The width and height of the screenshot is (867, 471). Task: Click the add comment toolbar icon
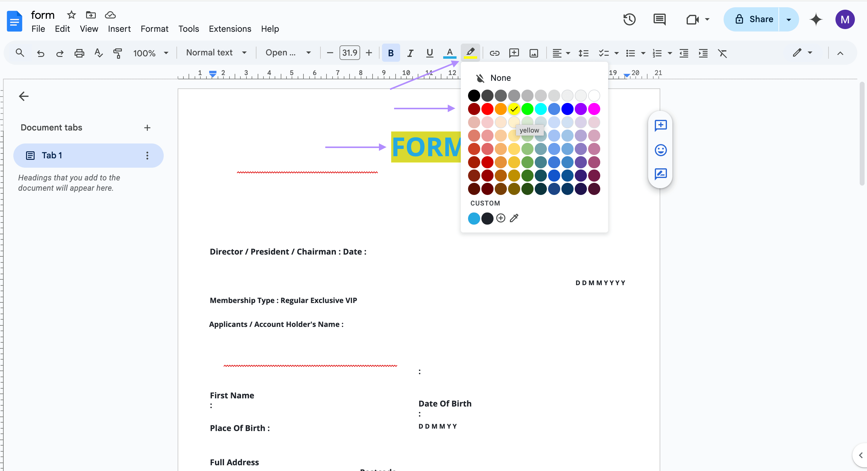point(514,53)
